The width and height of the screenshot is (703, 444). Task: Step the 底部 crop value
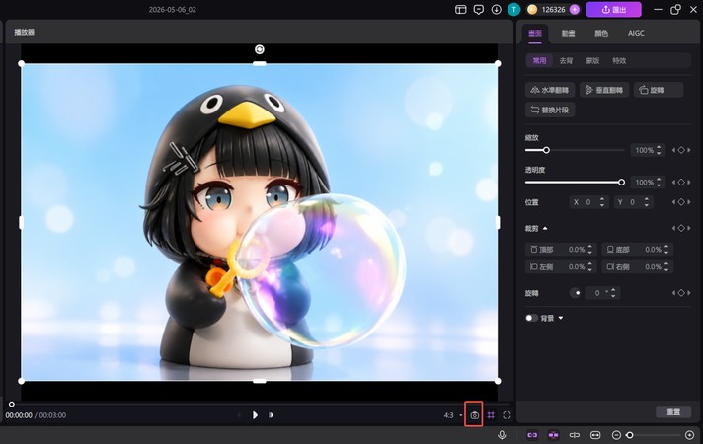[x=666, y=249]
